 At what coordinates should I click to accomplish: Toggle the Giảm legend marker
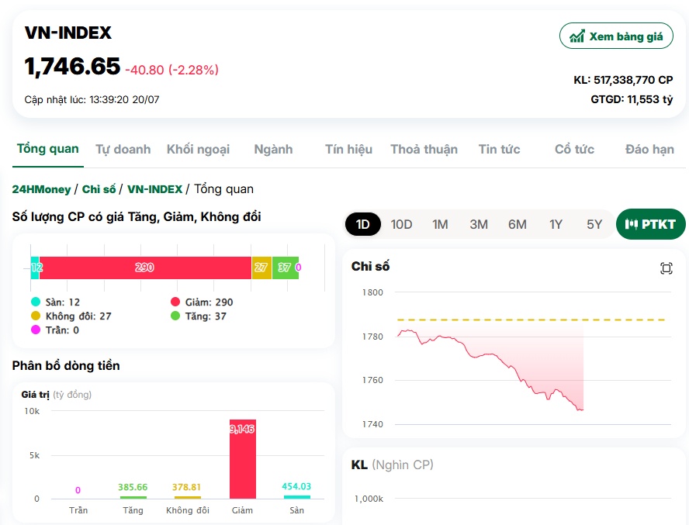tap(175, 302)
